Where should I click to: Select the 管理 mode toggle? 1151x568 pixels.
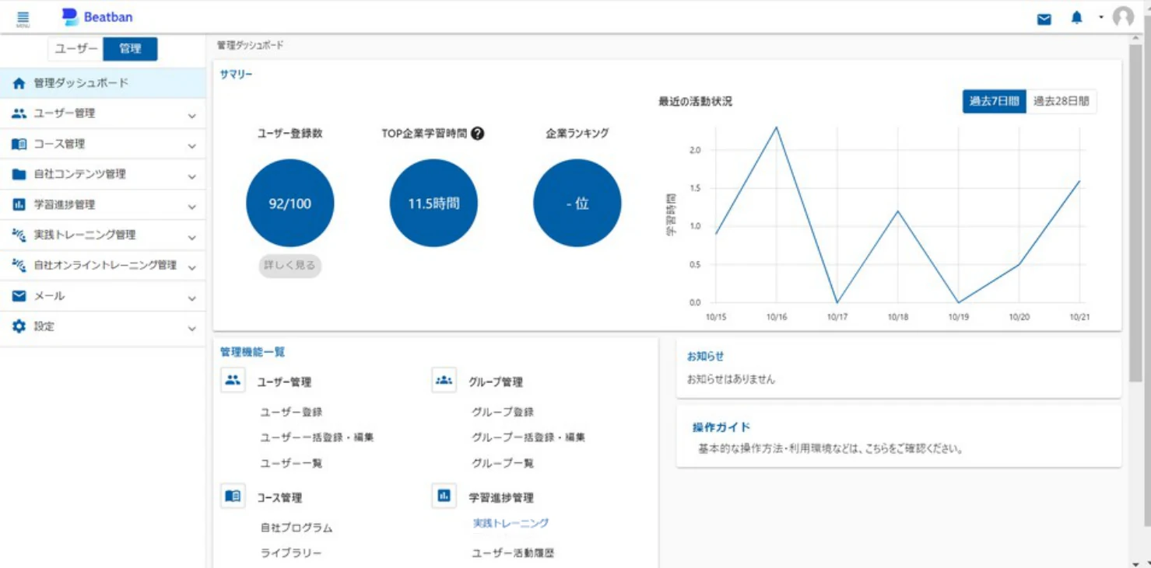pos(131,49)
